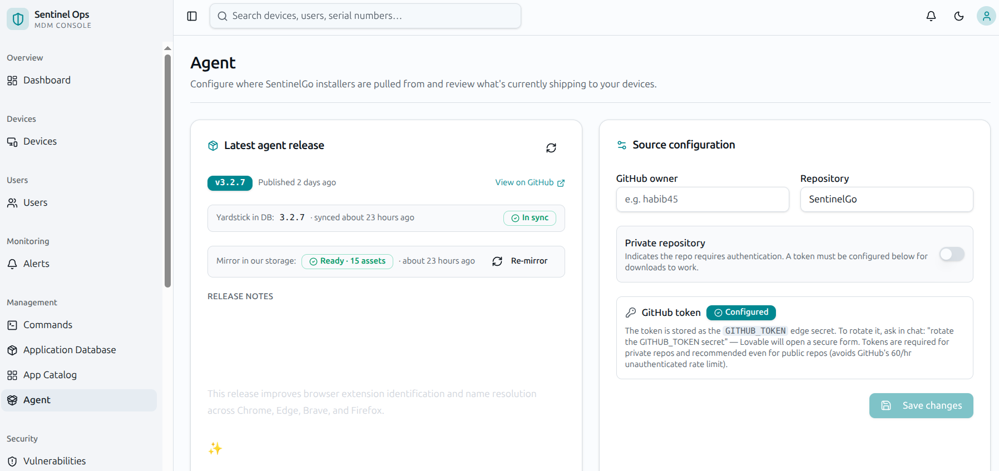The width and height of the screenshot is (999, 471).
Task: Click the Users people icon in the sidebar
Action: (x=12, y=203)
